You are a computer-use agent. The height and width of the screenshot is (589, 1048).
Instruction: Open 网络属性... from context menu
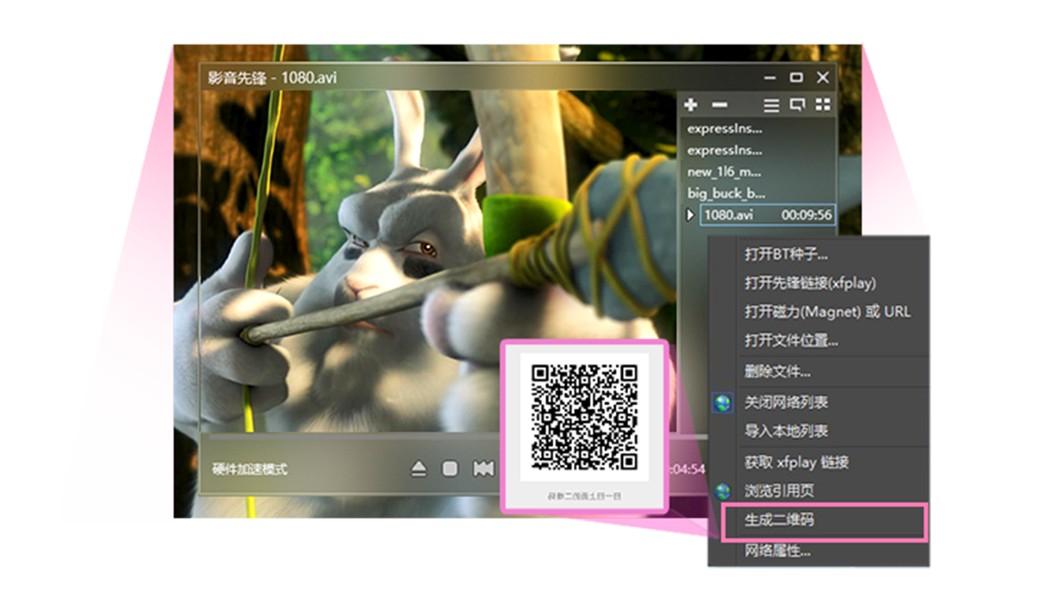point(777,551)
